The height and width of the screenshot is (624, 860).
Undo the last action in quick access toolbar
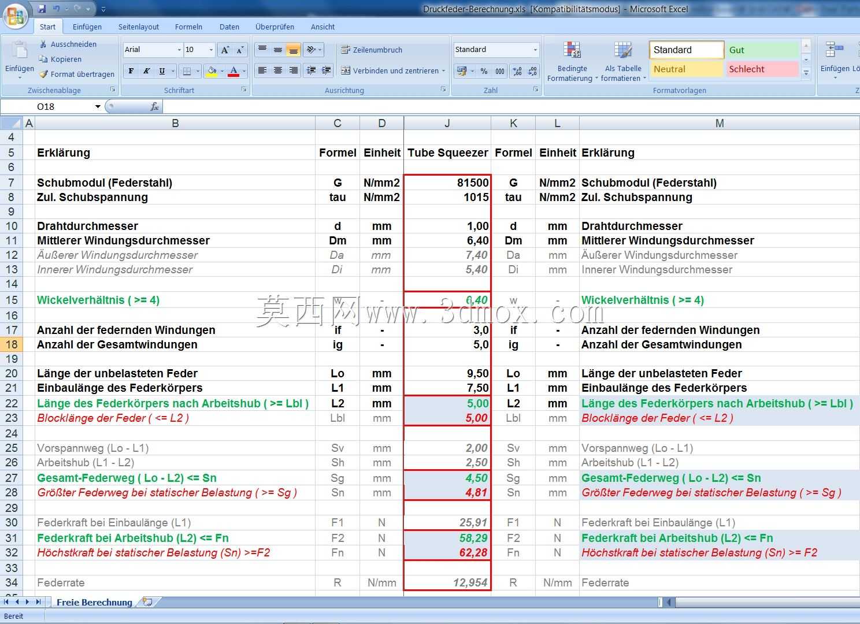(56, 9)
